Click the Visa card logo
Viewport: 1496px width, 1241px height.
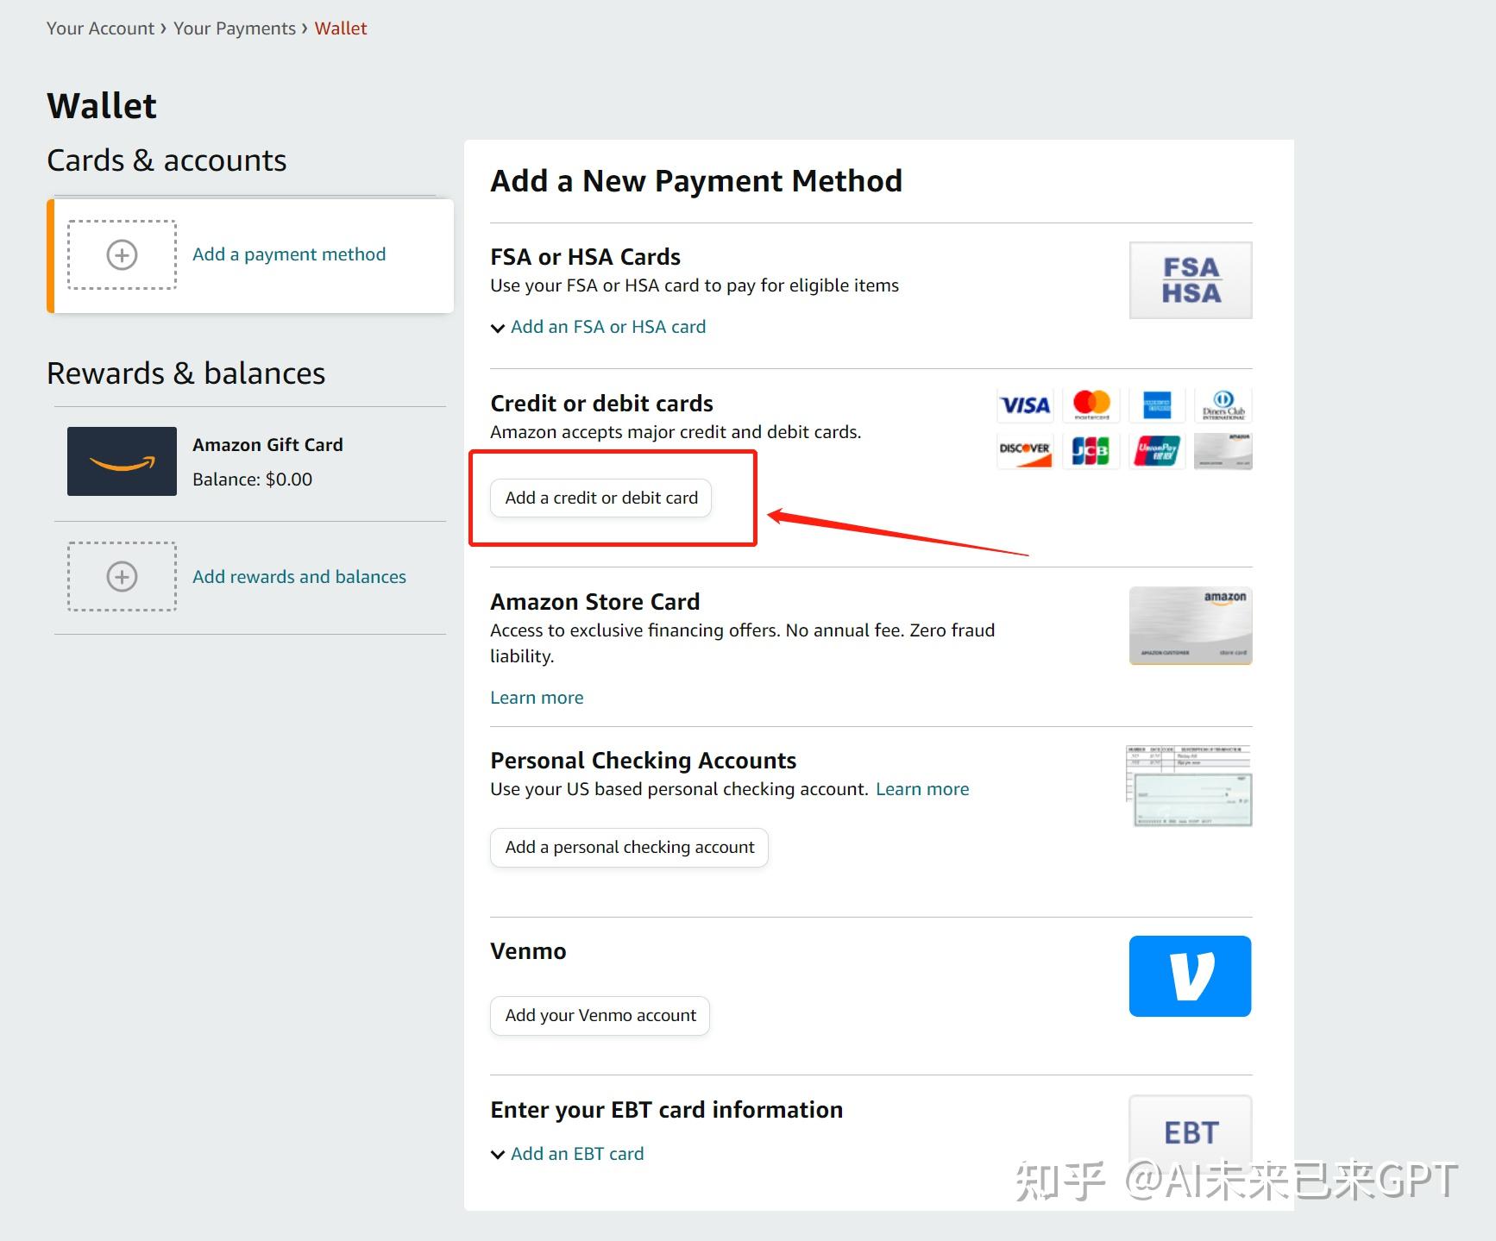click(1025, 404)
